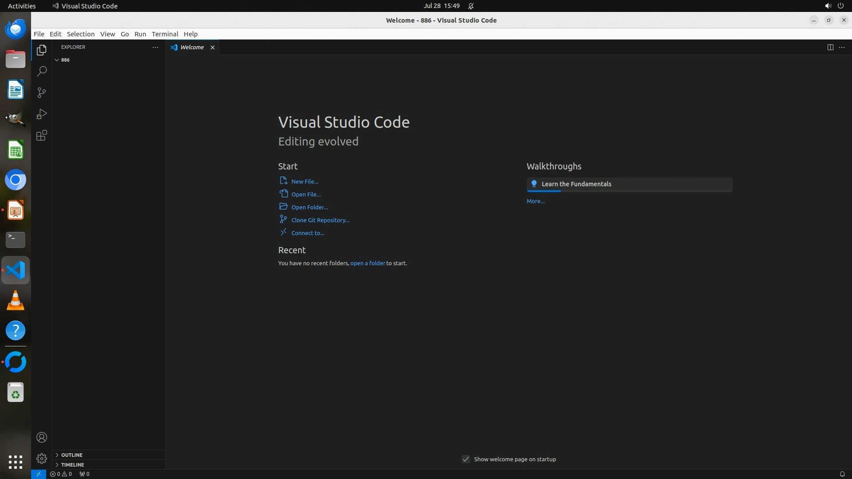Click the split editor right icon
The width and height of the screenshot is (852, 479).
tap(830, 47)
